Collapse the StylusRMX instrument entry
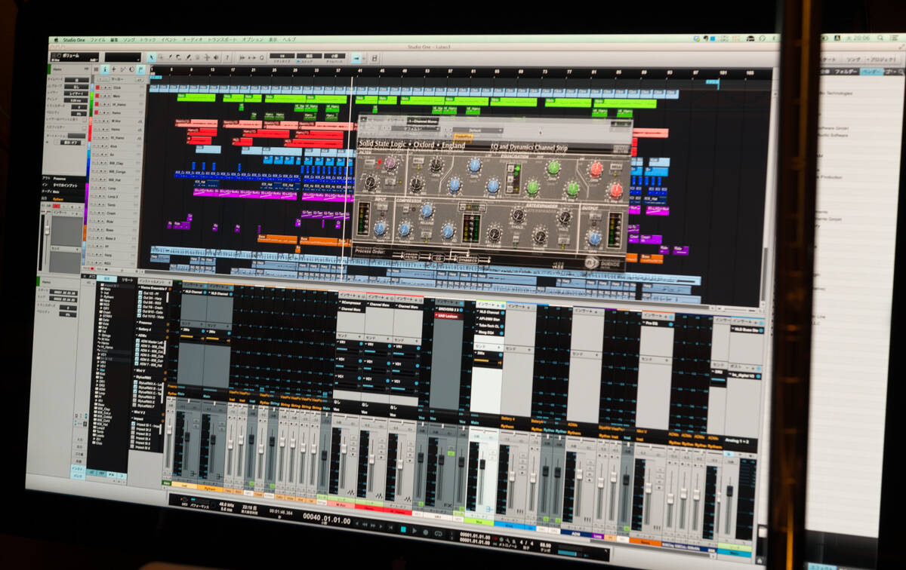This screenshot has height=570, width=906. (x=134, y=378)
